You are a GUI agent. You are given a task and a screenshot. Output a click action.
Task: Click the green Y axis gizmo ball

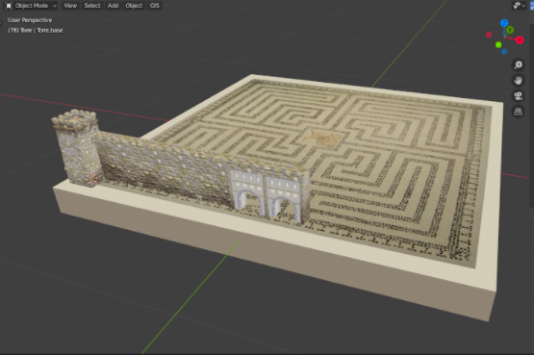pyautogui.click(x=510, y=30)
